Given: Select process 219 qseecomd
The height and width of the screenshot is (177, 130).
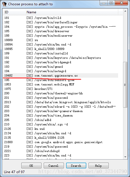Looking at the screenshot, I should click(x=61, y=146).
